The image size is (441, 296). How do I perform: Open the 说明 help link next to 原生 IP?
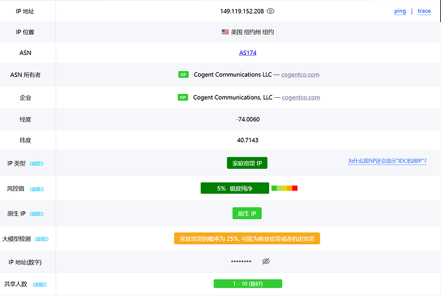36,214
